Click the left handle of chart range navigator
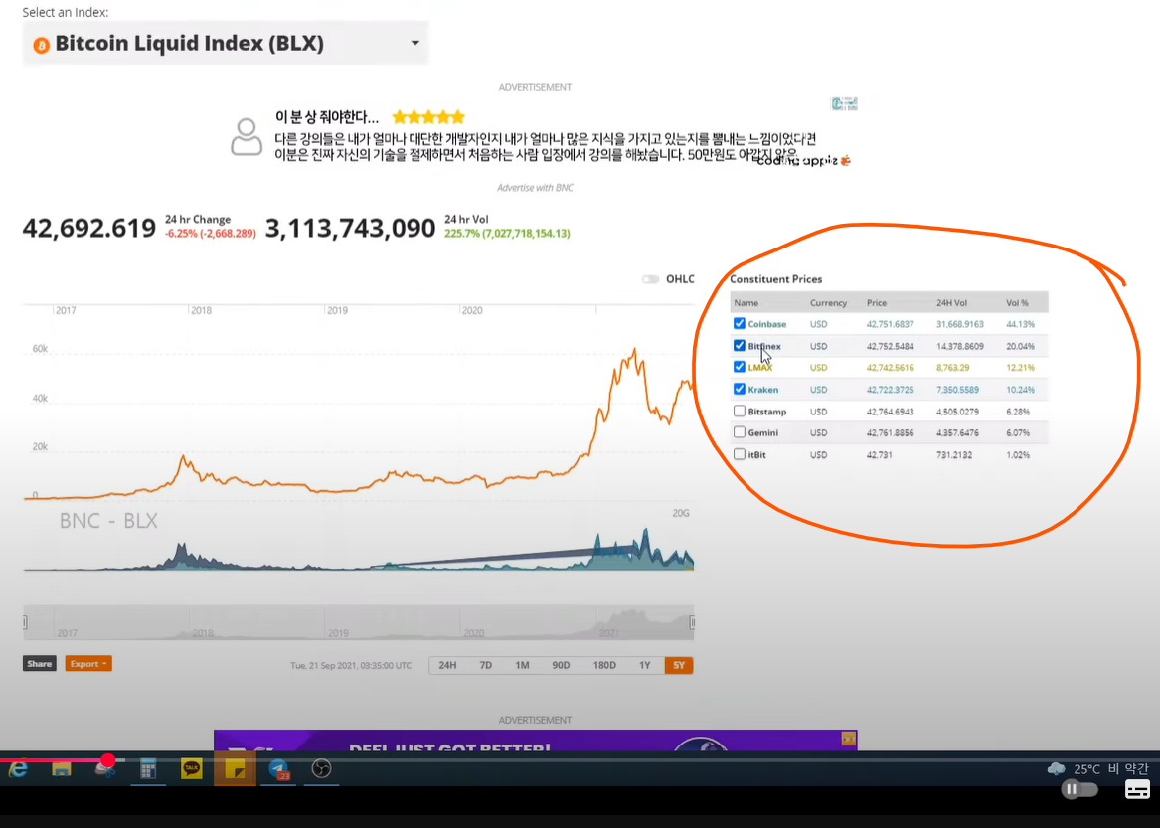 pos(25,622)
